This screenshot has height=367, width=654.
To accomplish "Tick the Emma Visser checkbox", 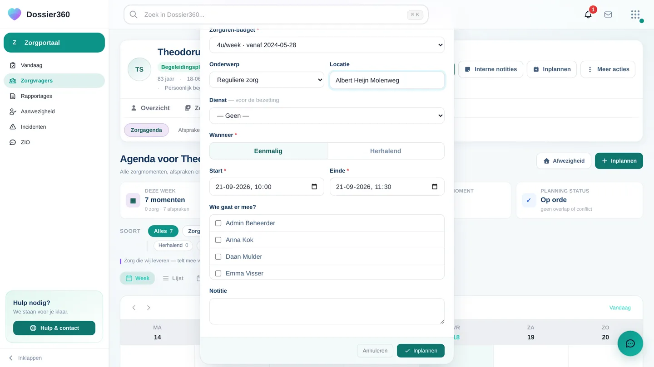I will click(x=218, y=273).
